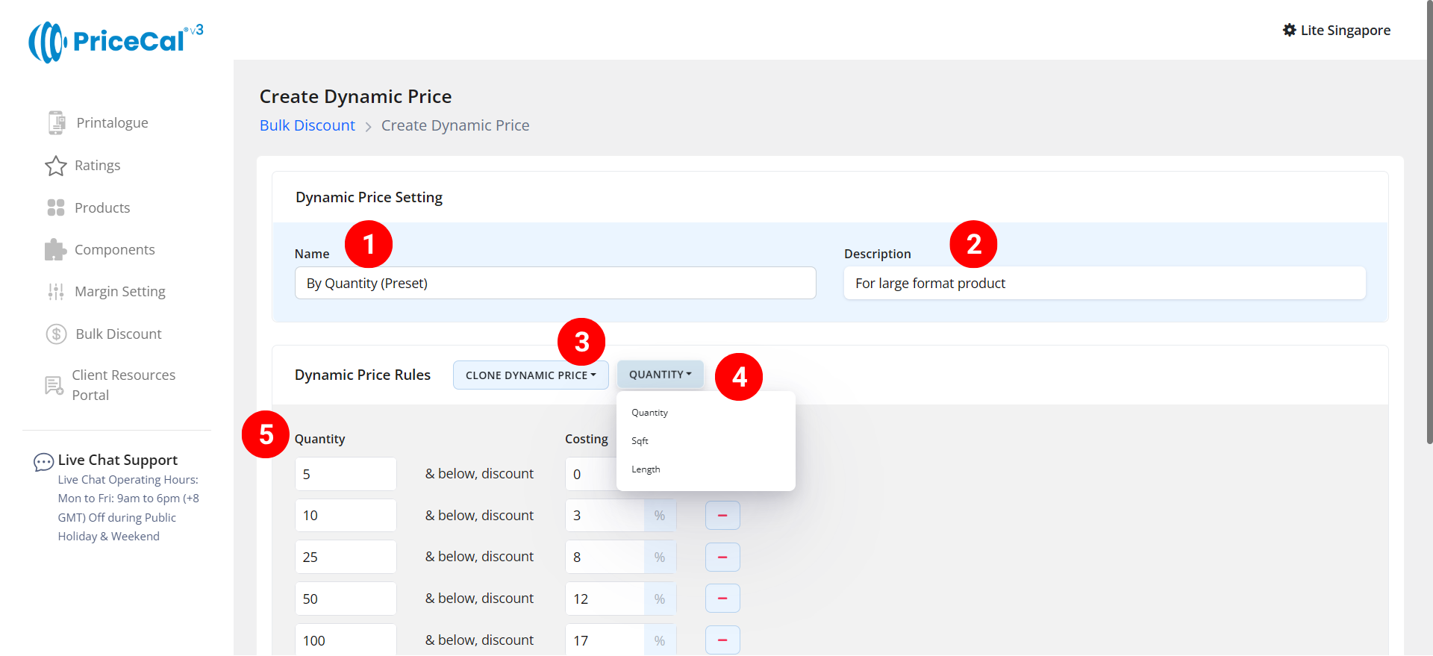Image resolution: width=1433 pixels, height=656 pixels.
Task: Click the Bulk Discount dollar icon
Action: [56, 334]
